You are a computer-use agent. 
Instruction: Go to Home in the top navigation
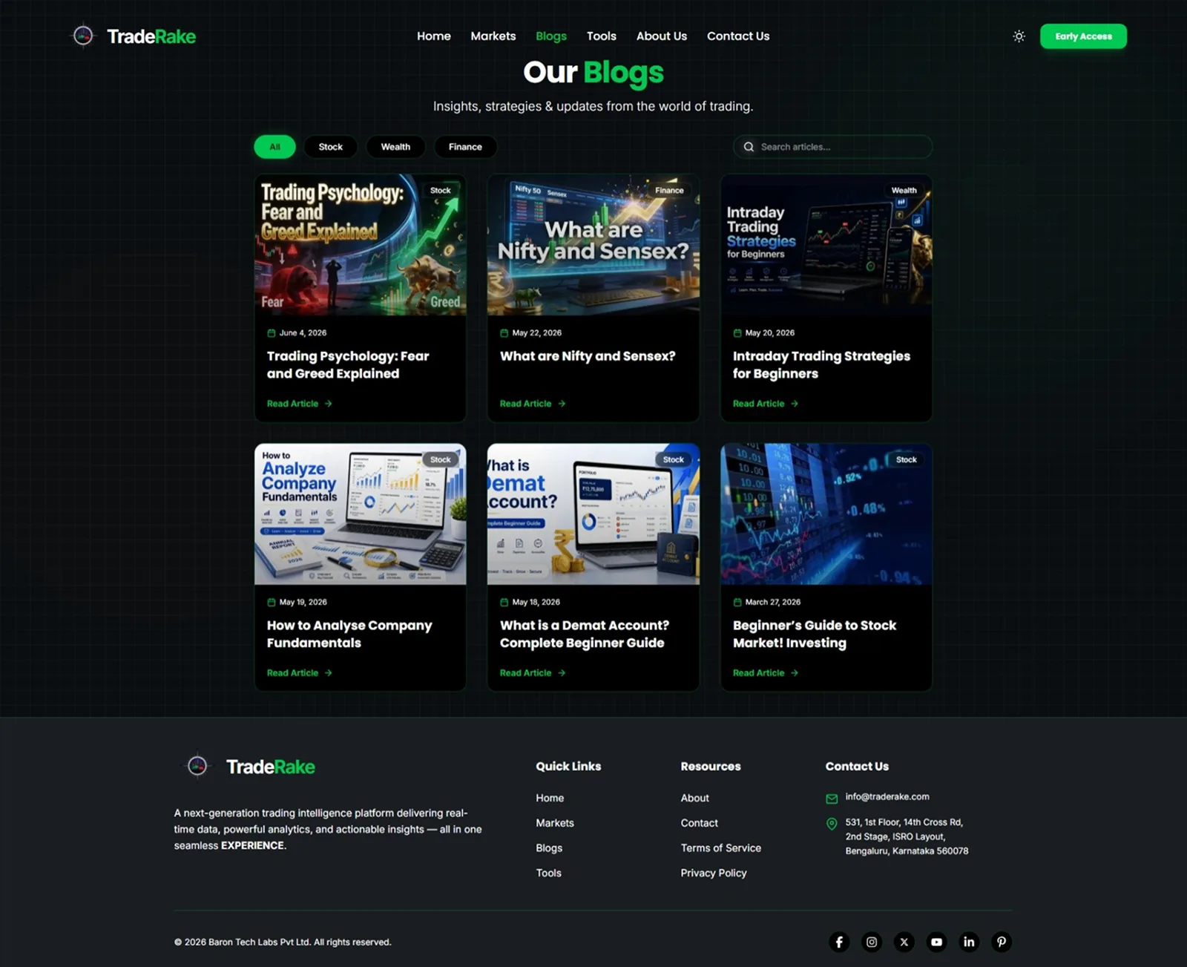[434, 36]
